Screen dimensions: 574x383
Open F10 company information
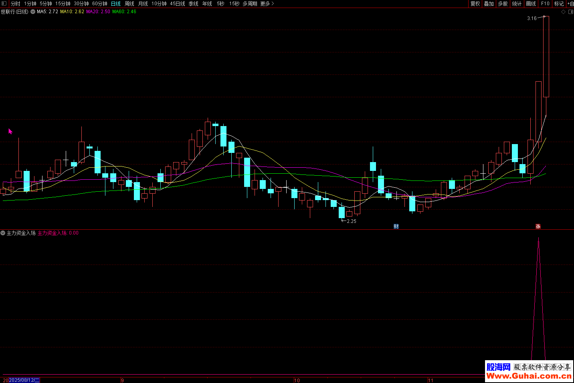coord(545,4)
